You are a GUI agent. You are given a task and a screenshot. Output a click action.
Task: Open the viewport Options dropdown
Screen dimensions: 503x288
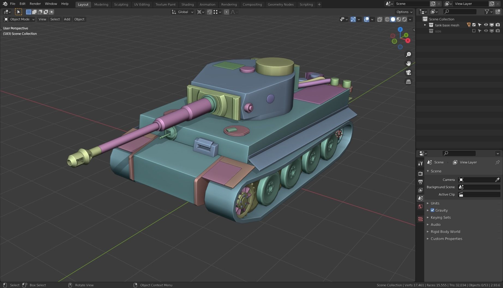tap(404, 12)
